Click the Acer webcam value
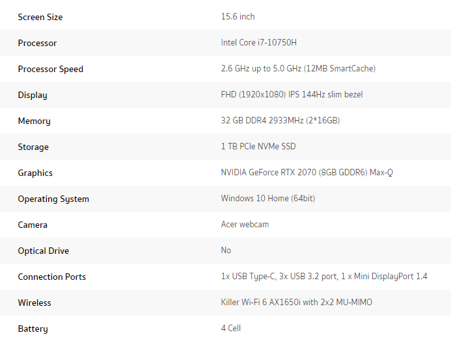451x337 pixels. coord(245,224)
